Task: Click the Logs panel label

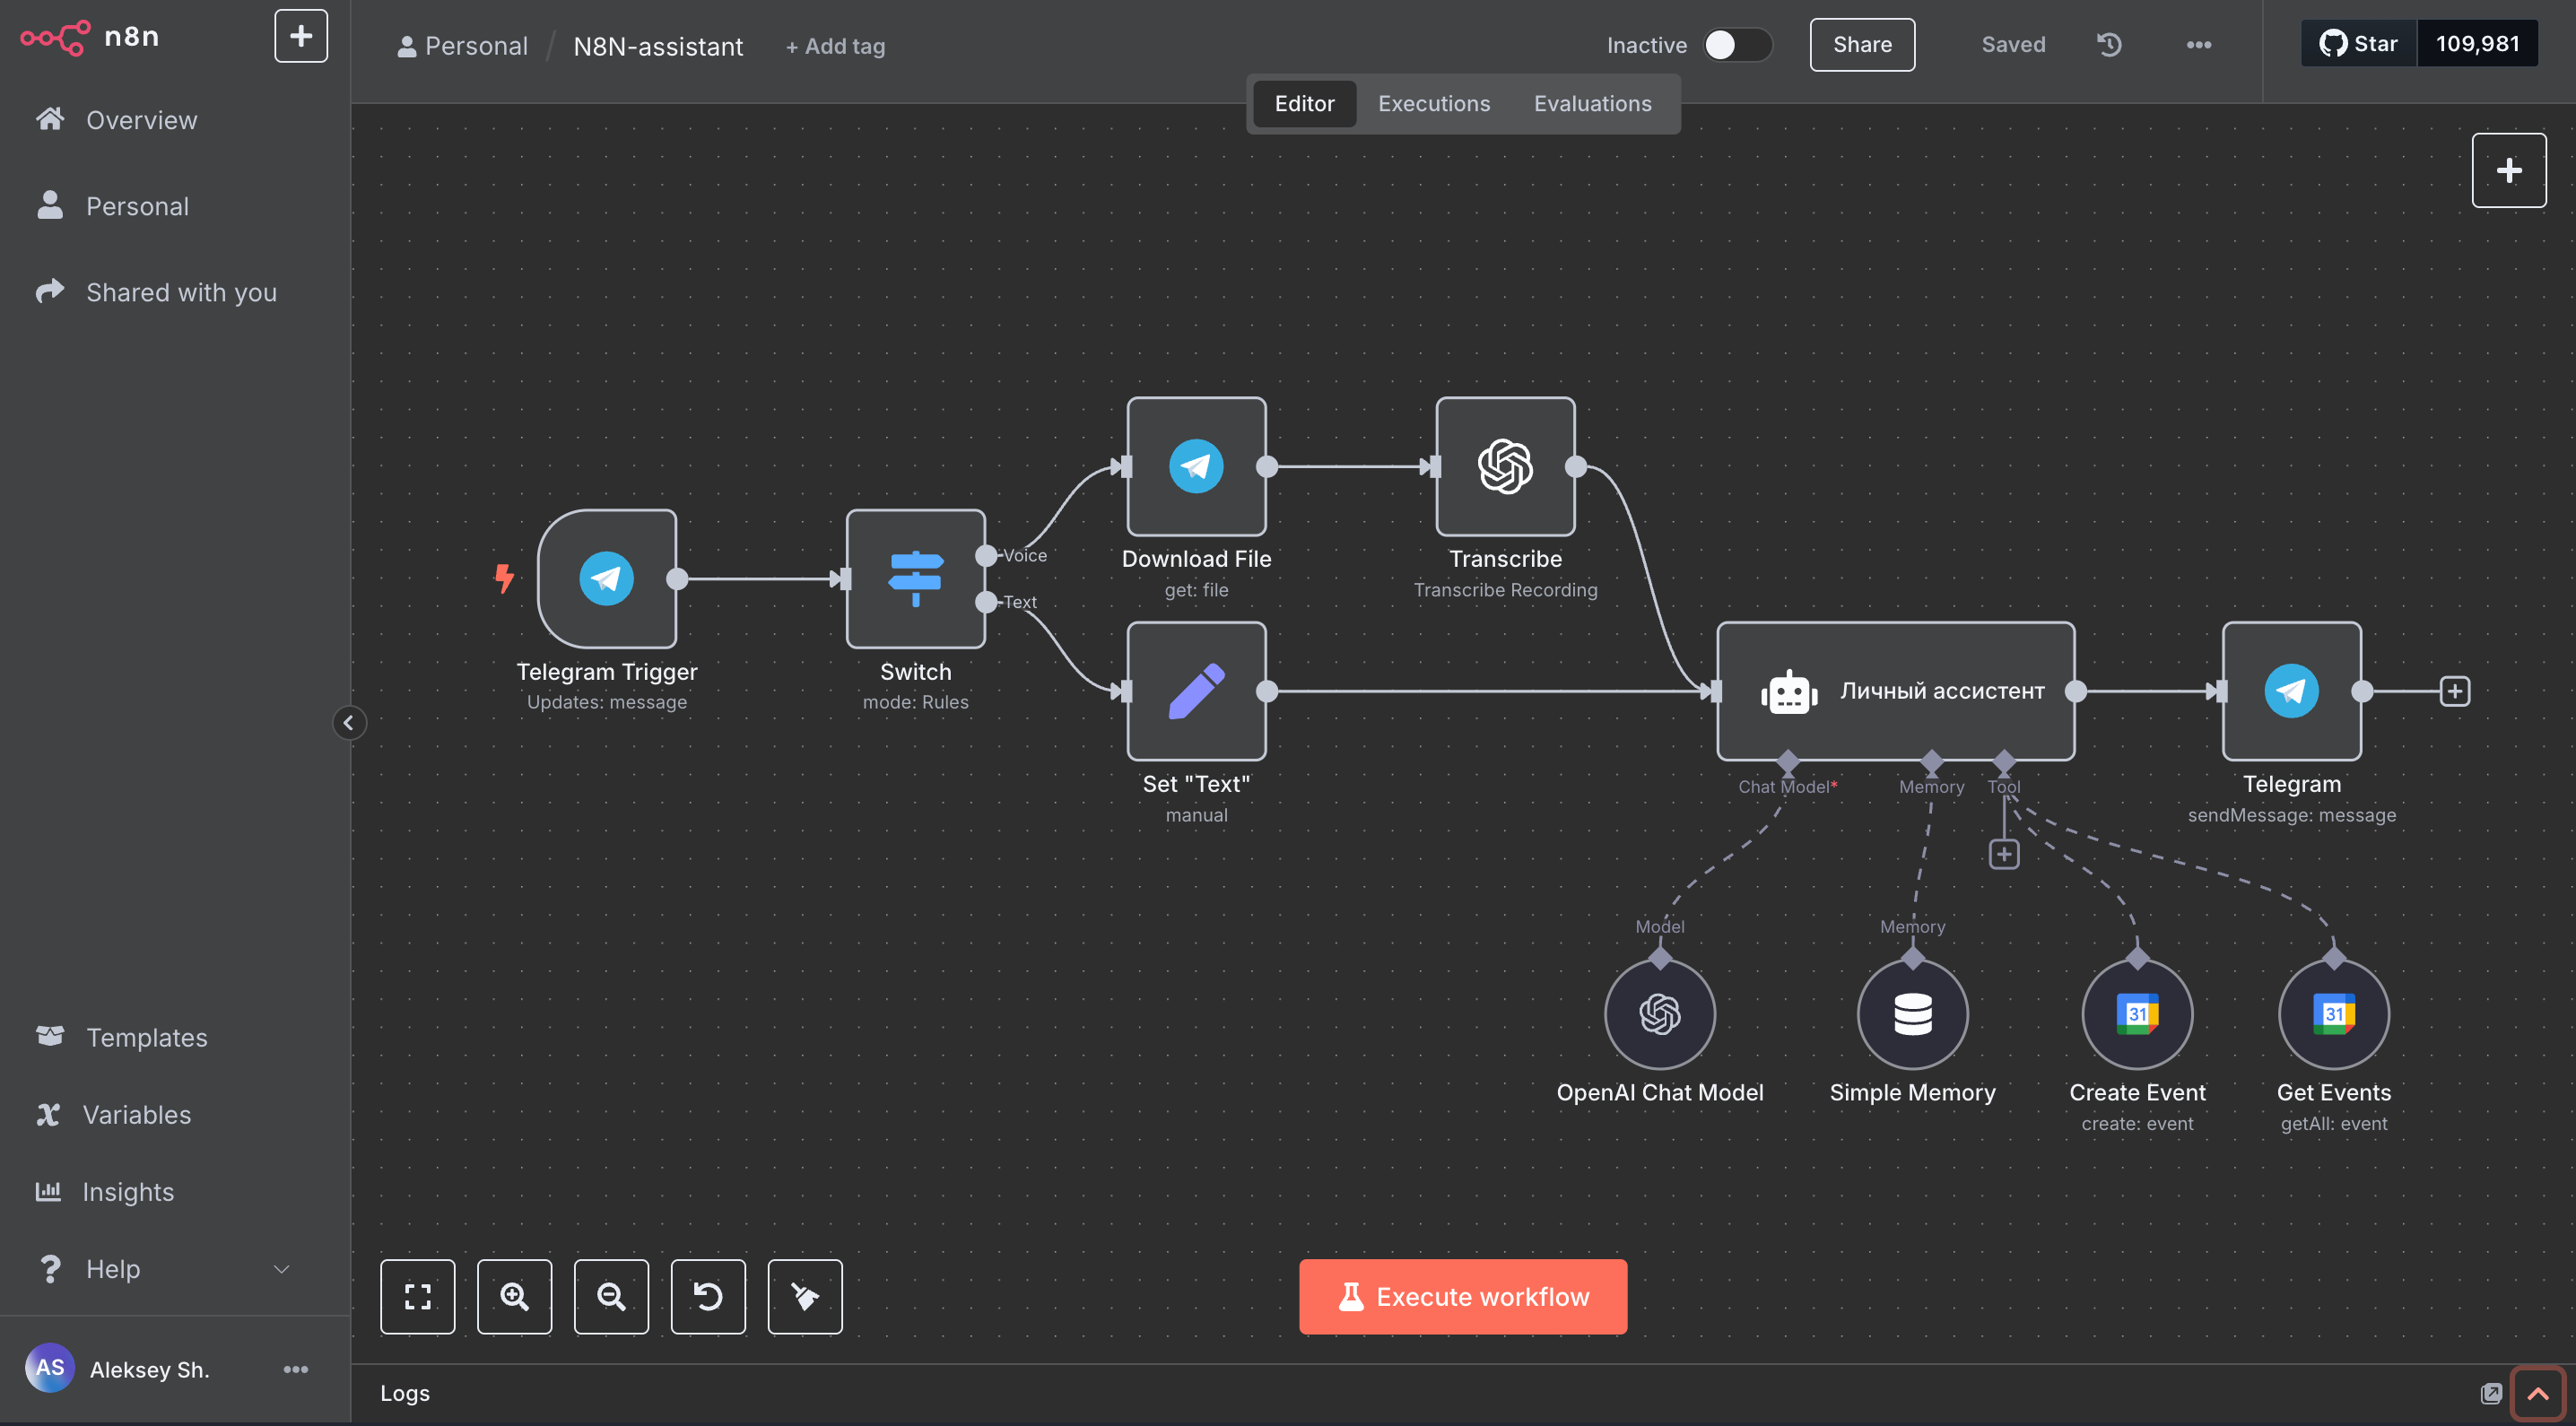Action: [405, 1392]
